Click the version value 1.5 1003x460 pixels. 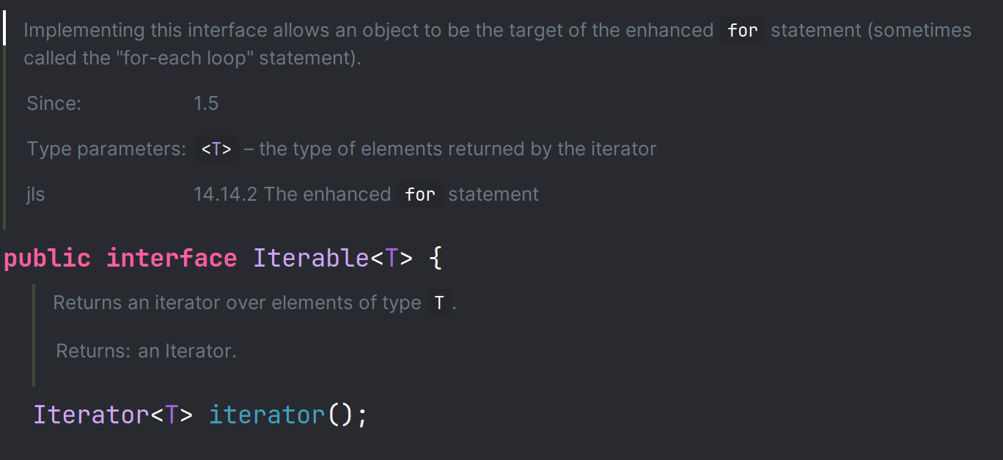206,103
